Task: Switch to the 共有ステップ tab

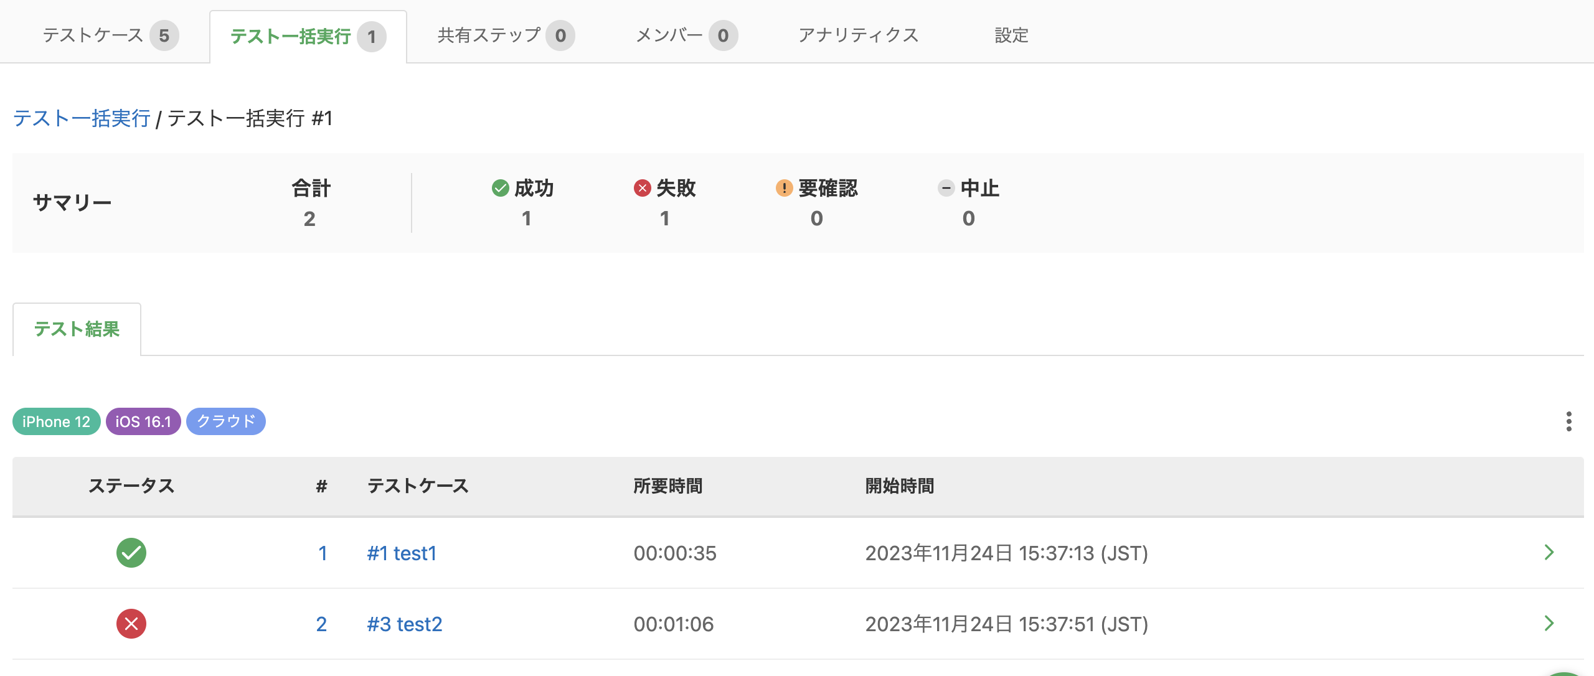Action: [505, 35]
